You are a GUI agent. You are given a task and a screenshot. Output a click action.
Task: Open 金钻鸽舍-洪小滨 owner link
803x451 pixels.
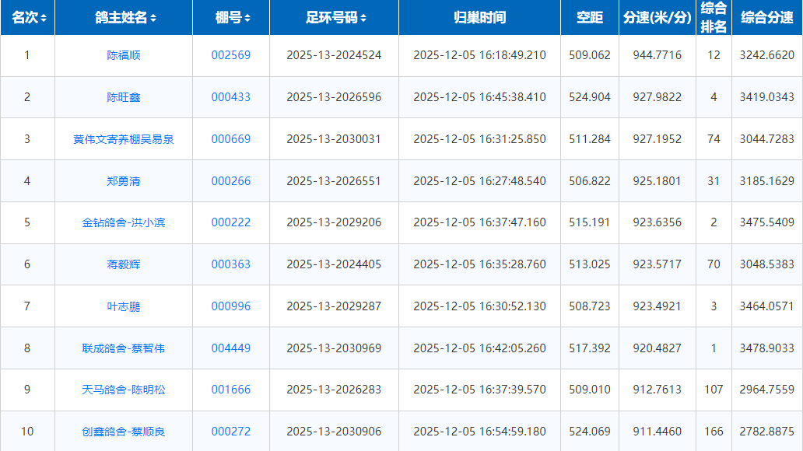[x=124, y=222]
